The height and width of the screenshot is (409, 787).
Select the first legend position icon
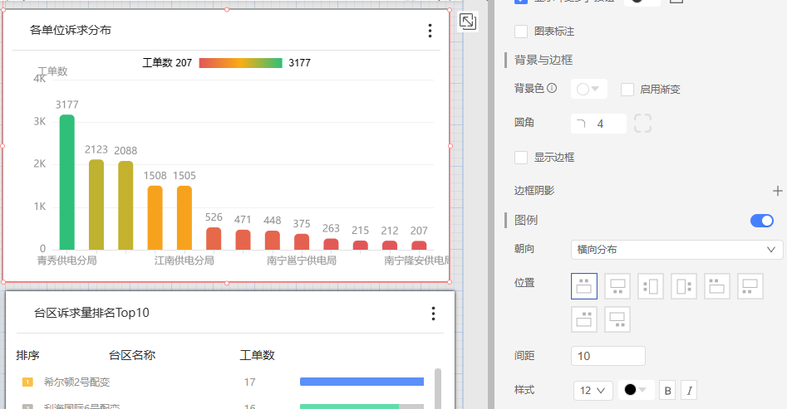pos(584,286)
